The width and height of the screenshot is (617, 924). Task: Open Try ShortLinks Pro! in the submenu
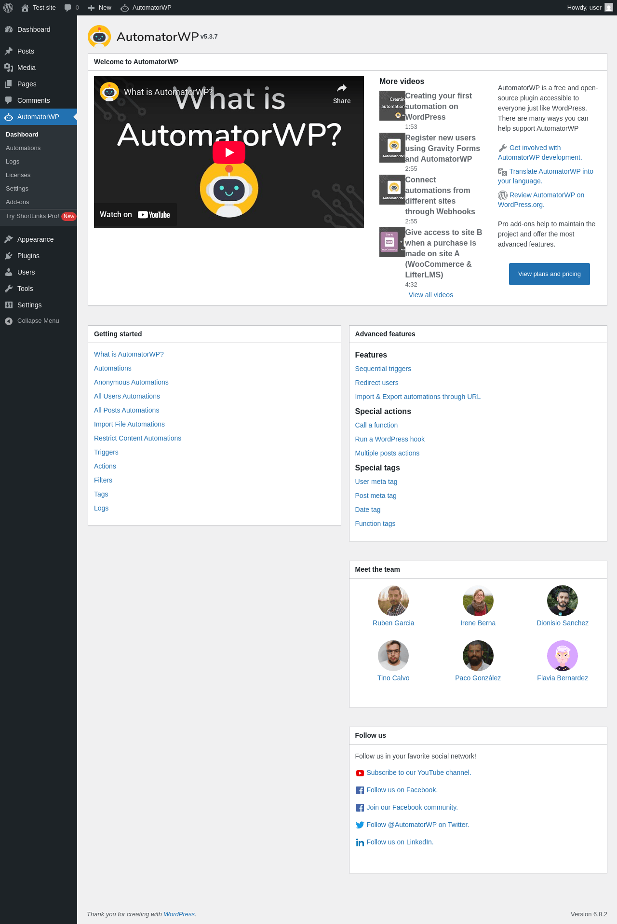(32, 216)
